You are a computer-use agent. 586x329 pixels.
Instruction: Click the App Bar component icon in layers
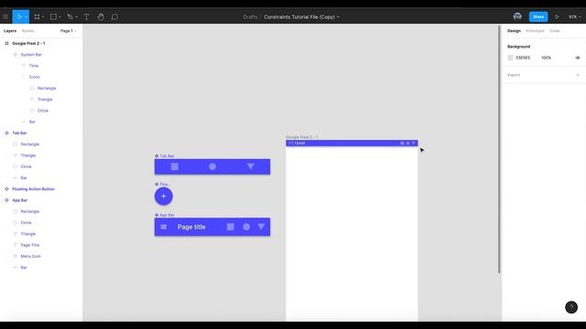click(x=6, y=200)
